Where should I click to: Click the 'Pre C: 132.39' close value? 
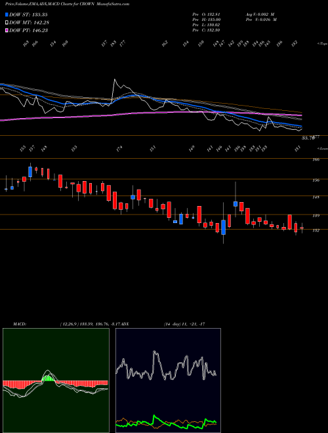(206, 30)
